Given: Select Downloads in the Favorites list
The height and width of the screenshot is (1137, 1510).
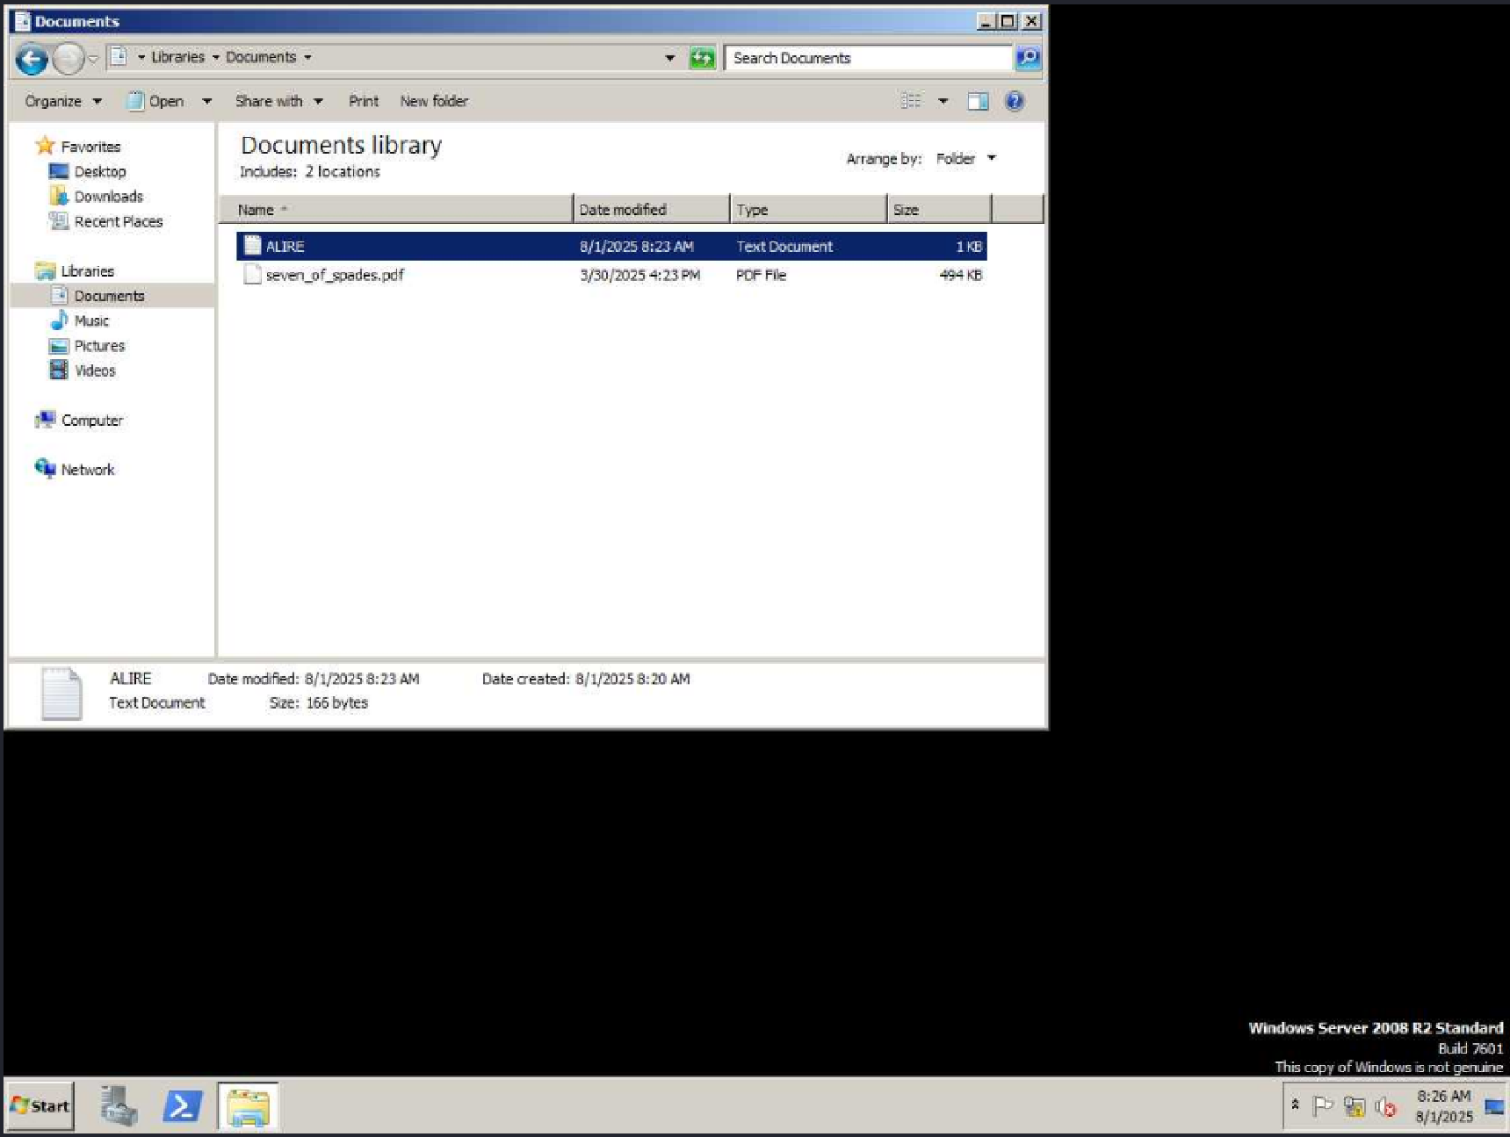Looking at the screenshot, I should tap(108, 197).
